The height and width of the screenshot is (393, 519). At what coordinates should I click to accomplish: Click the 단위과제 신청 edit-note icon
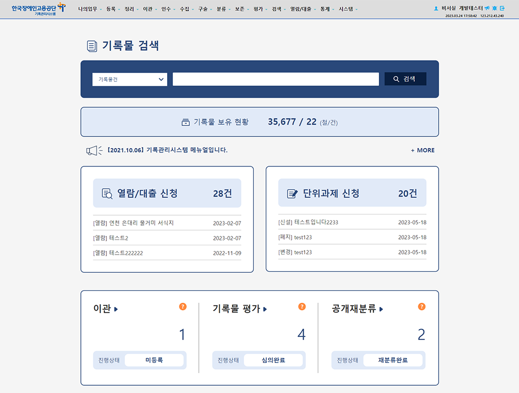click(x=292, y=193)
